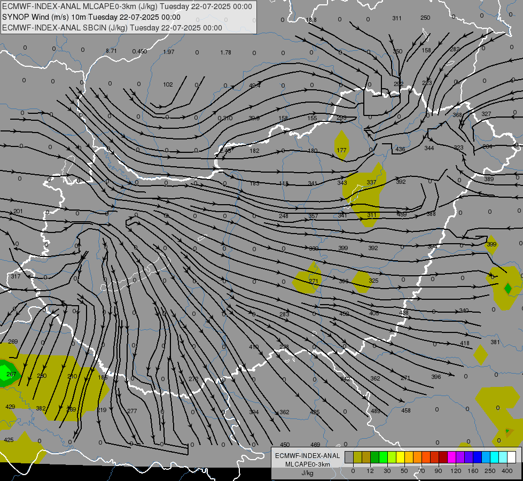Click the map value 8.71
This screenshot has height=481, width=523.
click(x=112, y=51)
